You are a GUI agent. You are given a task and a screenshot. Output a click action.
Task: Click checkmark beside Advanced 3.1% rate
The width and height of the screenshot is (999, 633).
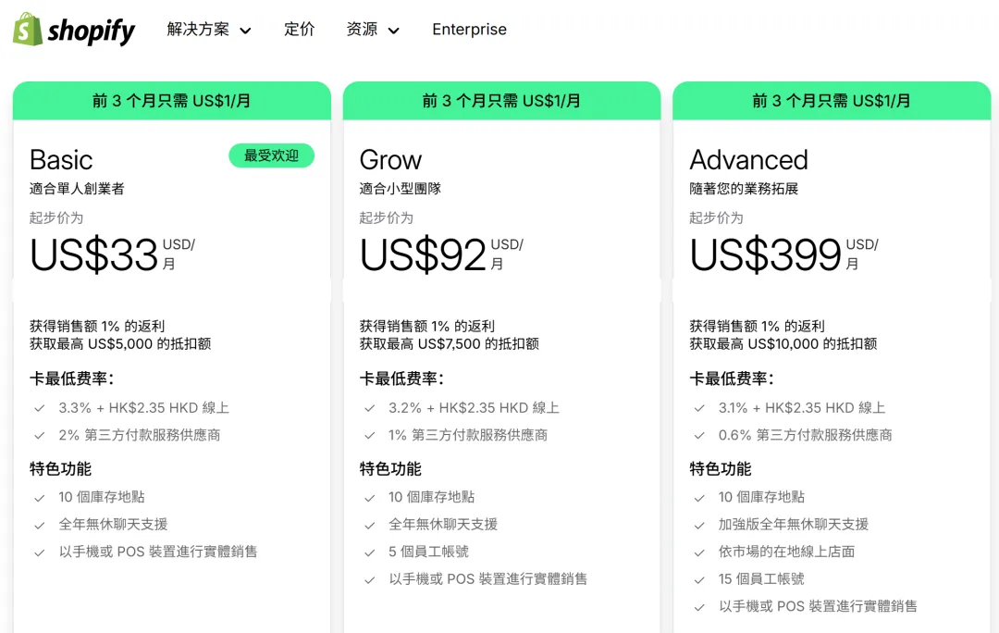700,408
